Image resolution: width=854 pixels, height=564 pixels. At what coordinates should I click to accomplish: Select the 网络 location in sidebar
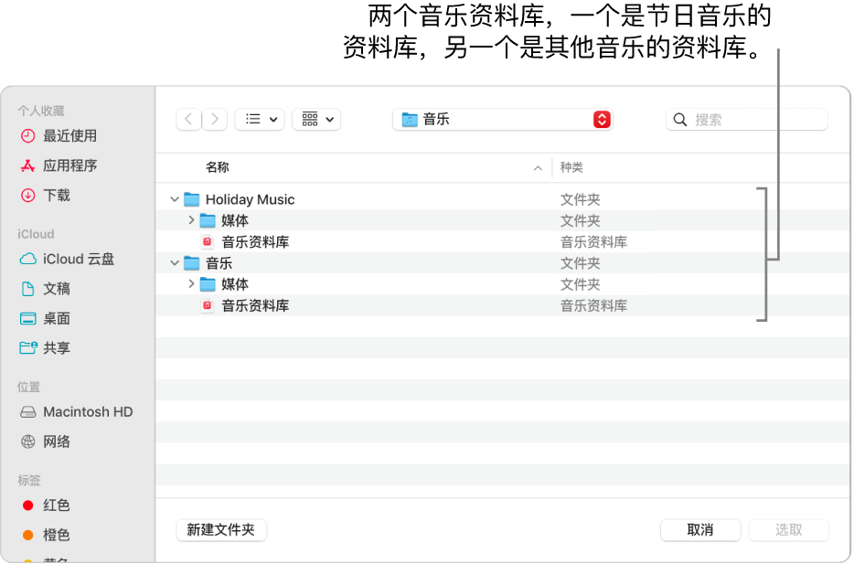point(57,442)
